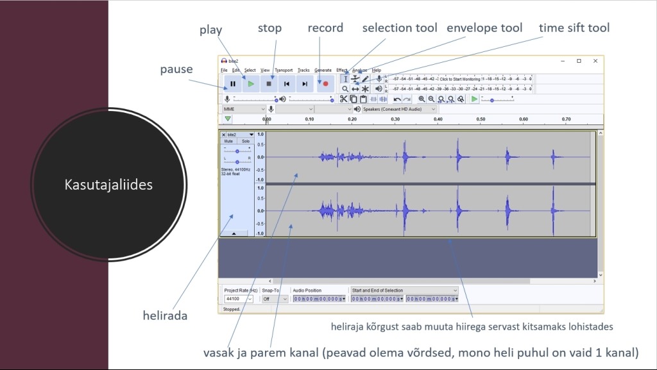Fit project to window width
This screenshot has height=370, width=657.
coord(451,99)
